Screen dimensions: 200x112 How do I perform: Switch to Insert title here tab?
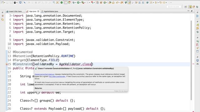click(x=14, y=12)
